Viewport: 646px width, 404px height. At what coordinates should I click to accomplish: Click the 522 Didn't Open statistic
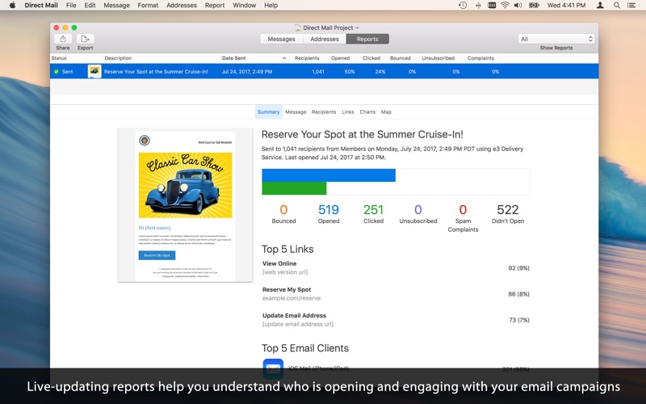coord(508,214)
